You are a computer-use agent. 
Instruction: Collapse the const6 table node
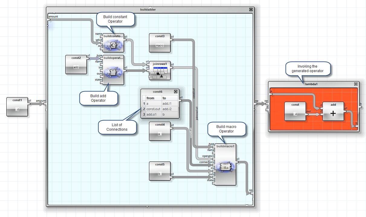pyautogui.click(x=176, y=91)
